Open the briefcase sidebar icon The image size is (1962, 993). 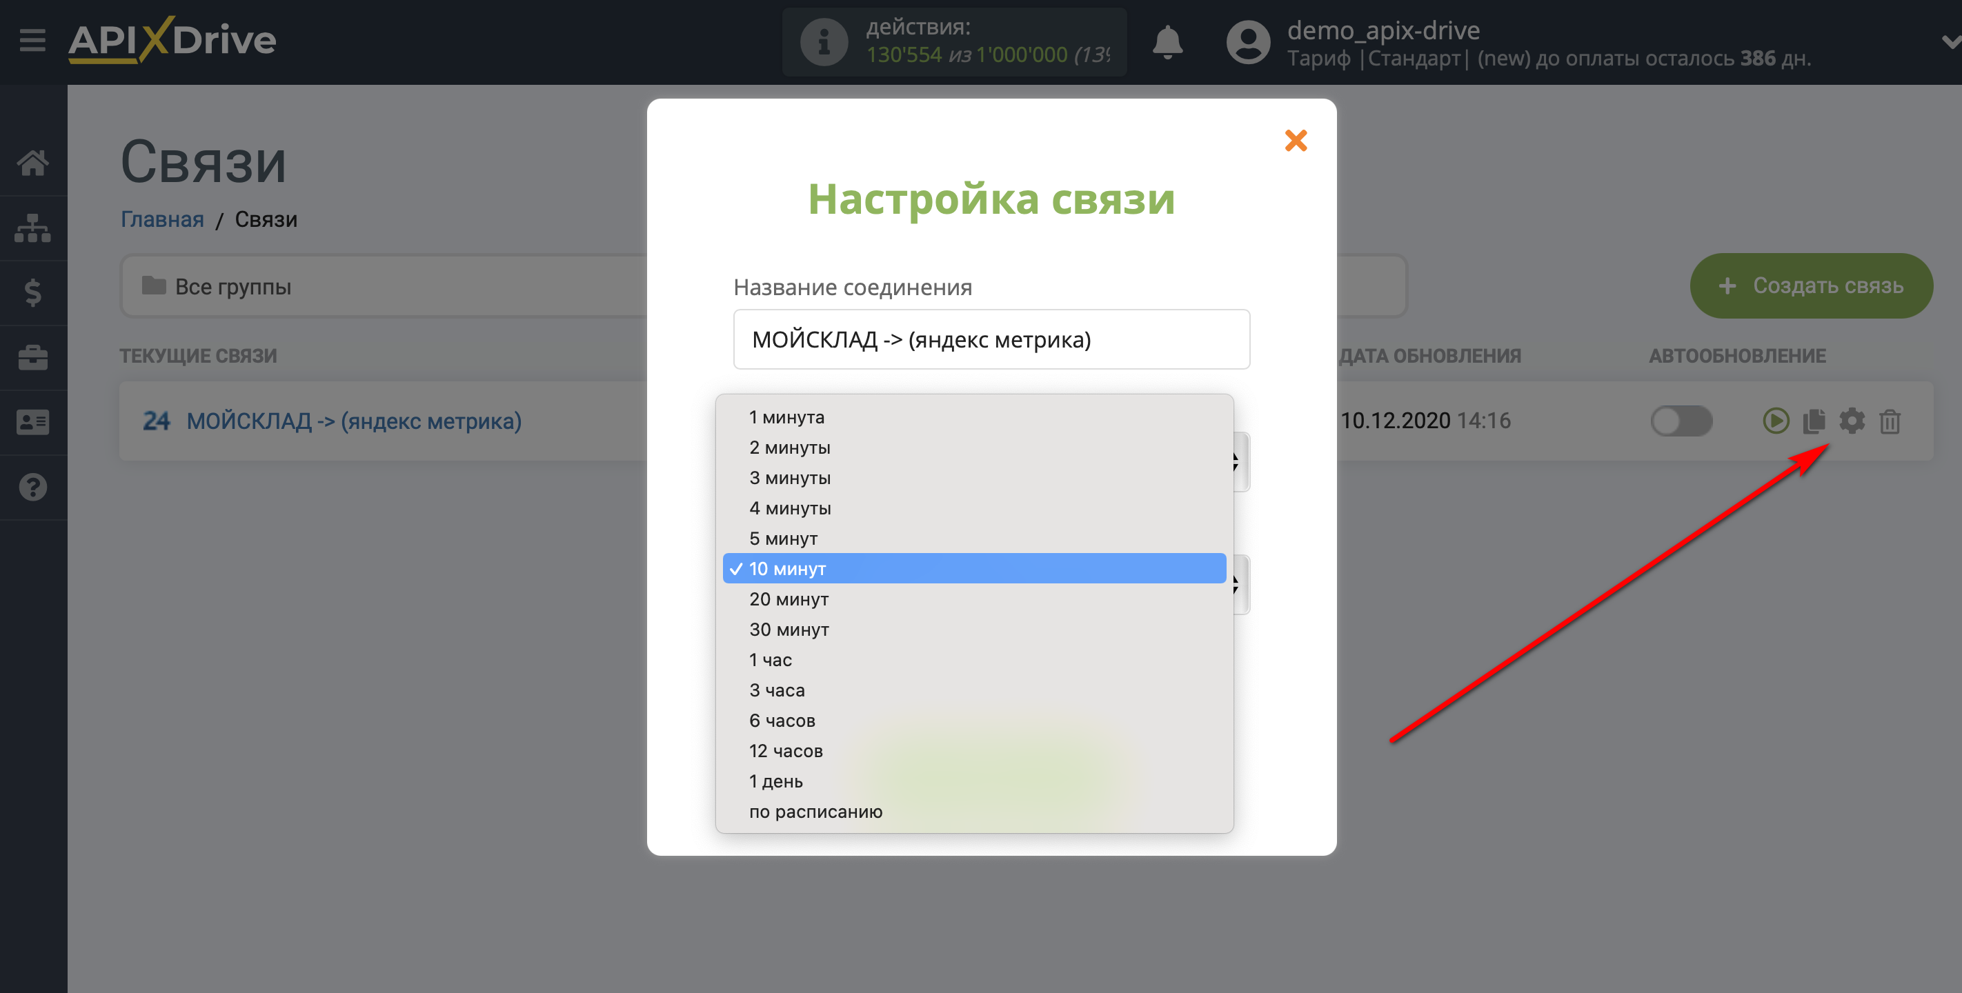pyautogui.click(x=32, y=357)
